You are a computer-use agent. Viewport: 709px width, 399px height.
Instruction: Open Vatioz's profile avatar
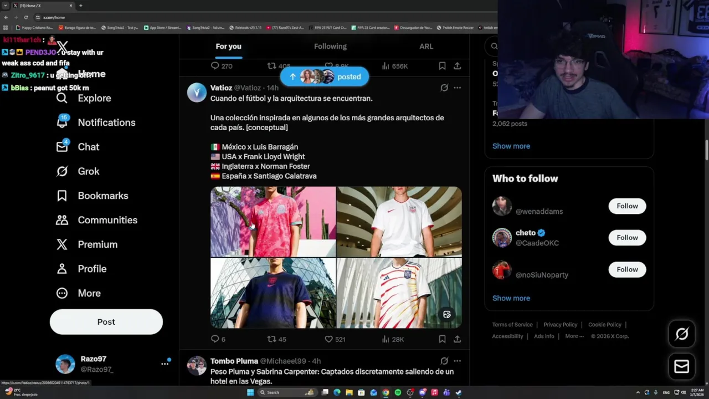[x=197, y=93]
